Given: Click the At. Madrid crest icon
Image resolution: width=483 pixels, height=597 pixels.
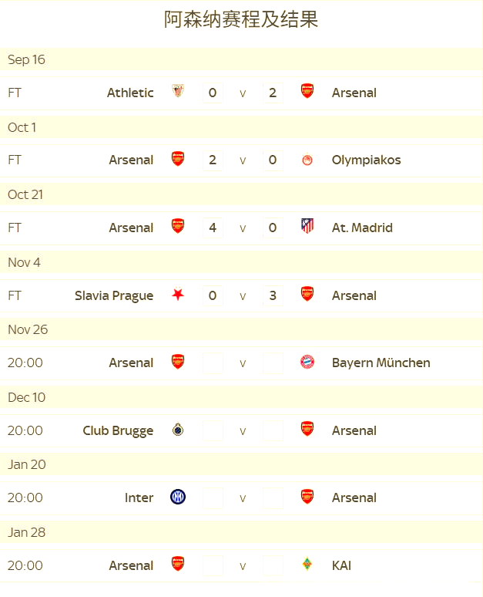Looking at the screenshot, I should [x=307, y=227].
